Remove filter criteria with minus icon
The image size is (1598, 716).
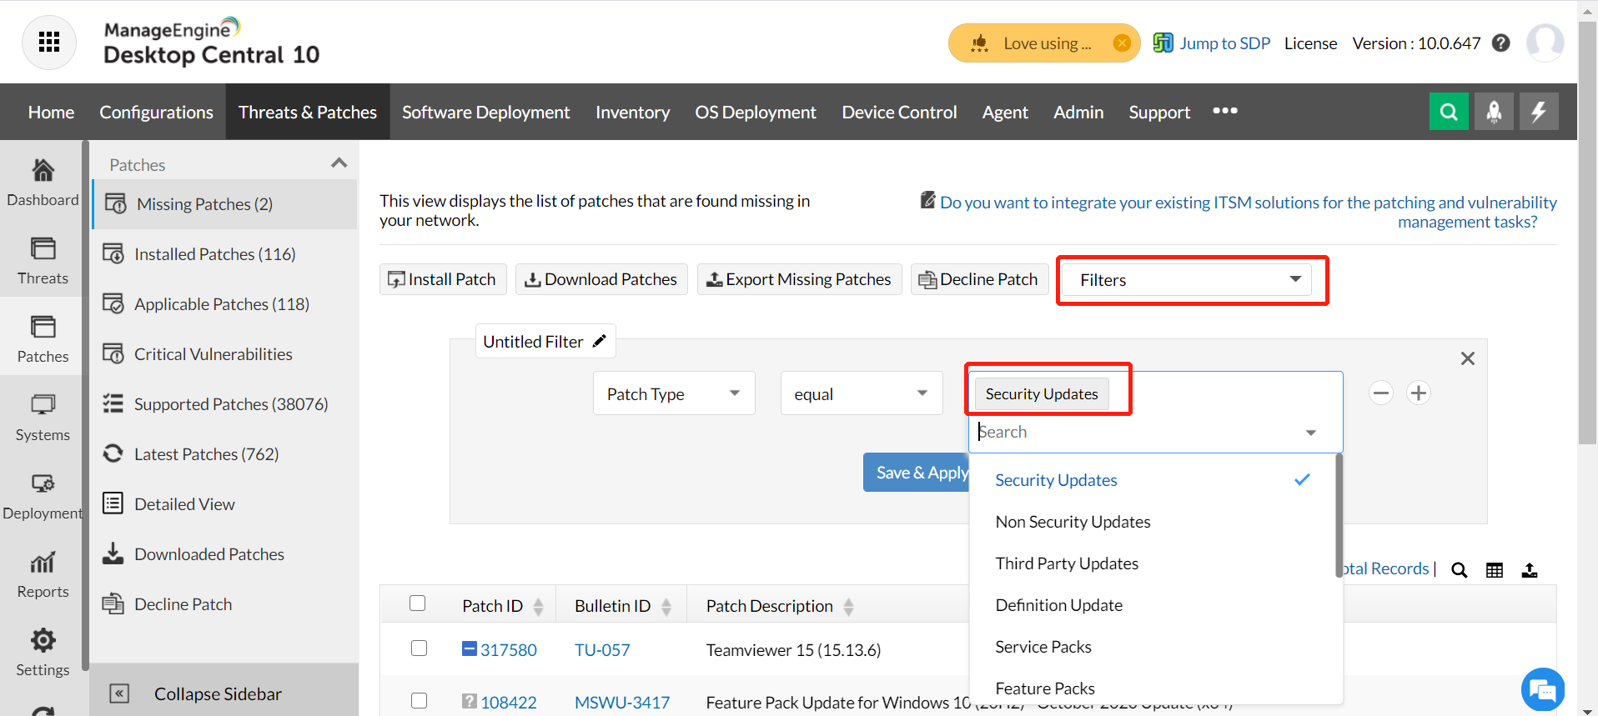coord(1381,393)
